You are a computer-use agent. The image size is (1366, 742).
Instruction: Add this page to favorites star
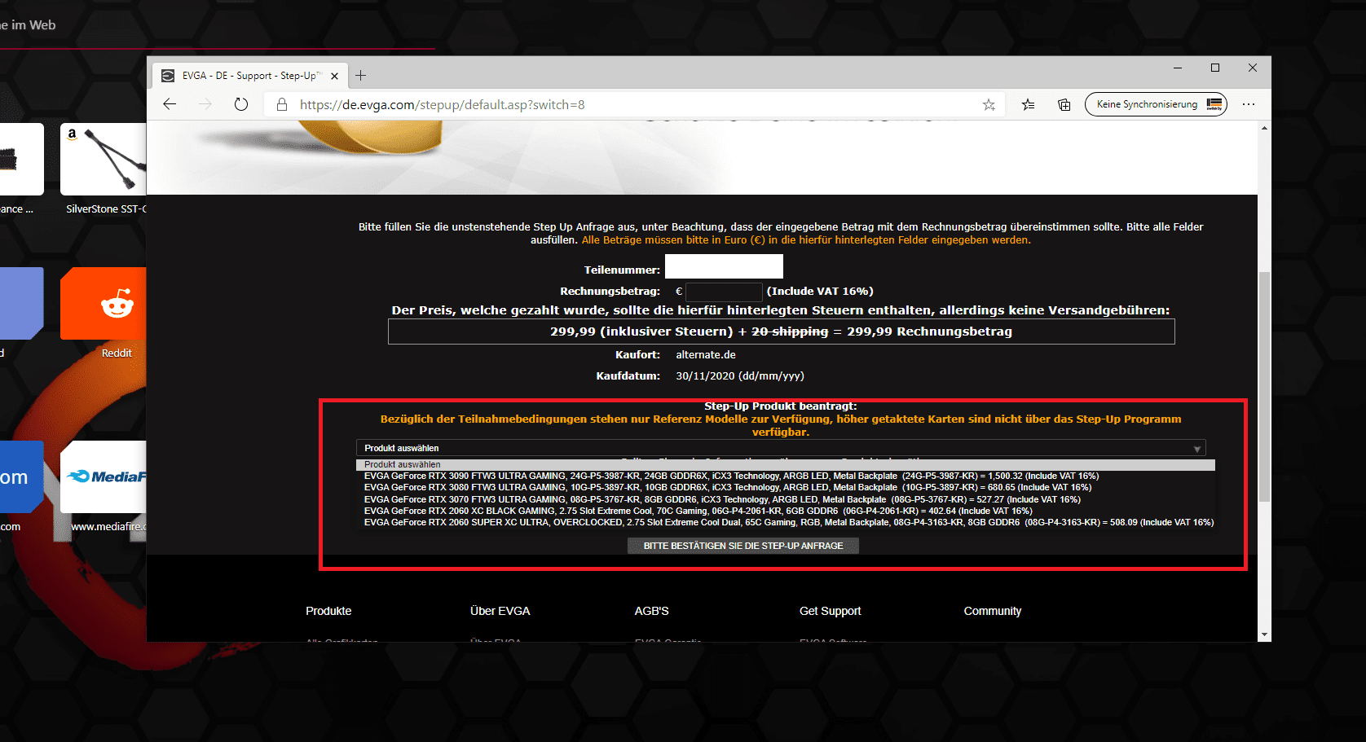point(989,104)
